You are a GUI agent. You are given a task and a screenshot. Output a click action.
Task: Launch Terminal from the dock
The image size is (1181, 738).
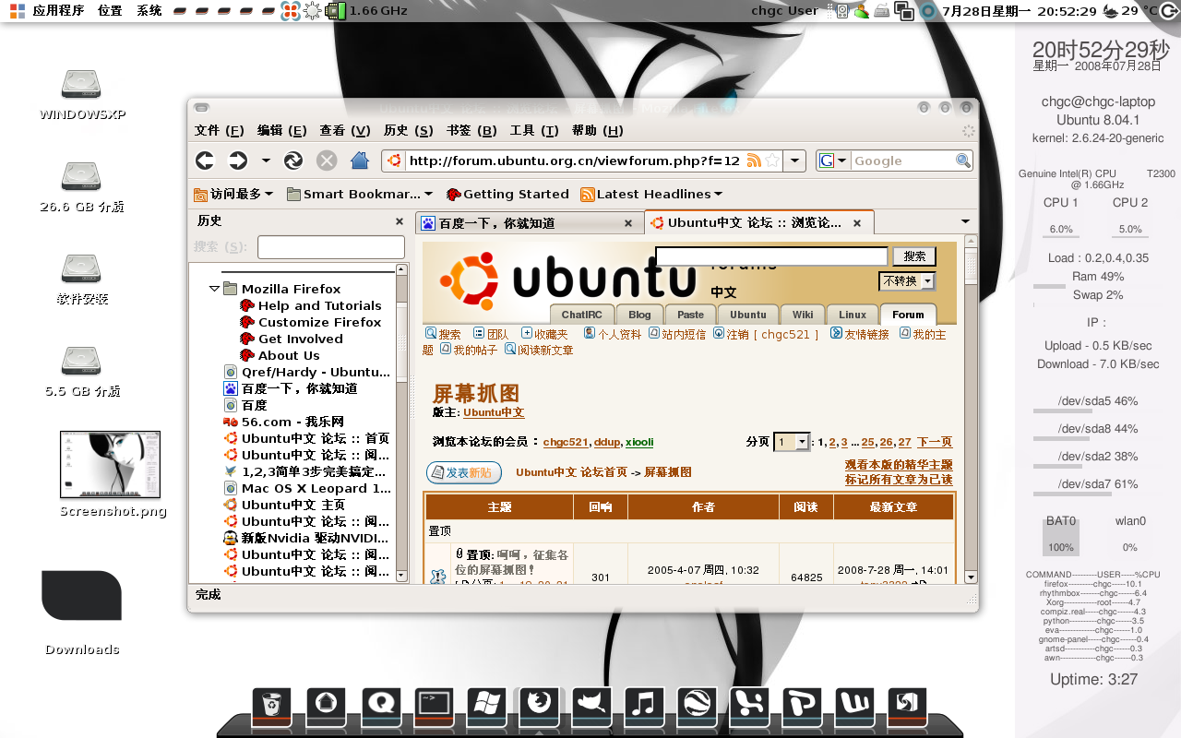[x=433, y=706]
